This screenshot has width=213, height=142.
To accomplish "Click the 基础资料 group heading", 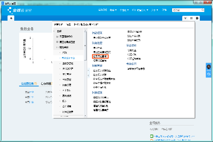I will click(x=131, y=45).
